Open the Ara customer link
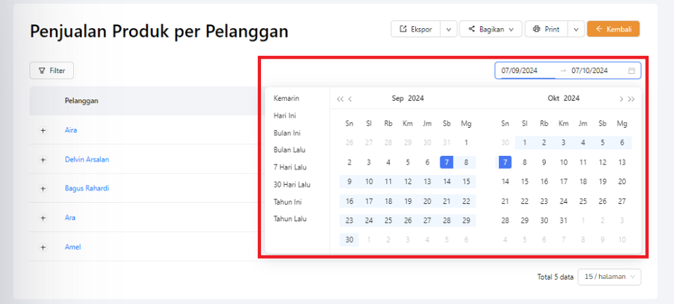The image size is (675, 304). click(70, 218)
